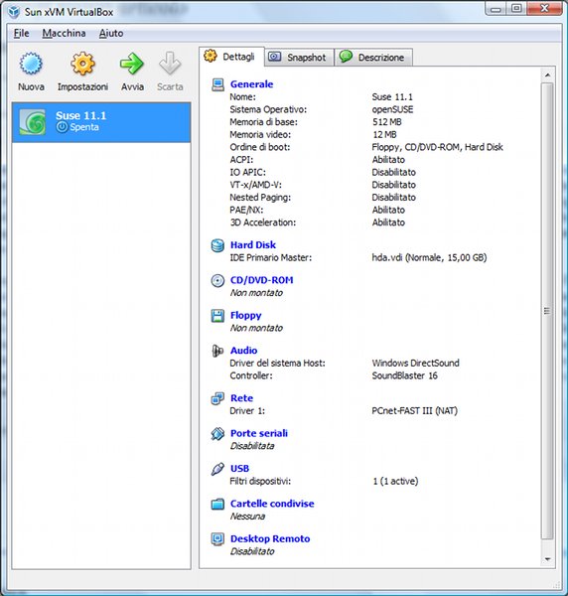Click the details scrollbar down arrow
Image resolution: width=568 pixels, height=596 pixels.
coord(547,559)
